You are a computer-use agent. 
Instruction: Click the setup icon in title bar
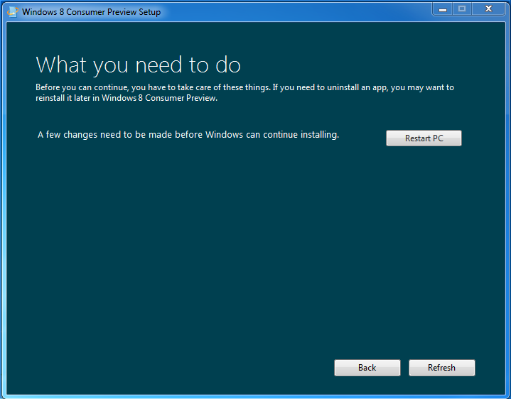pos(12,11)
